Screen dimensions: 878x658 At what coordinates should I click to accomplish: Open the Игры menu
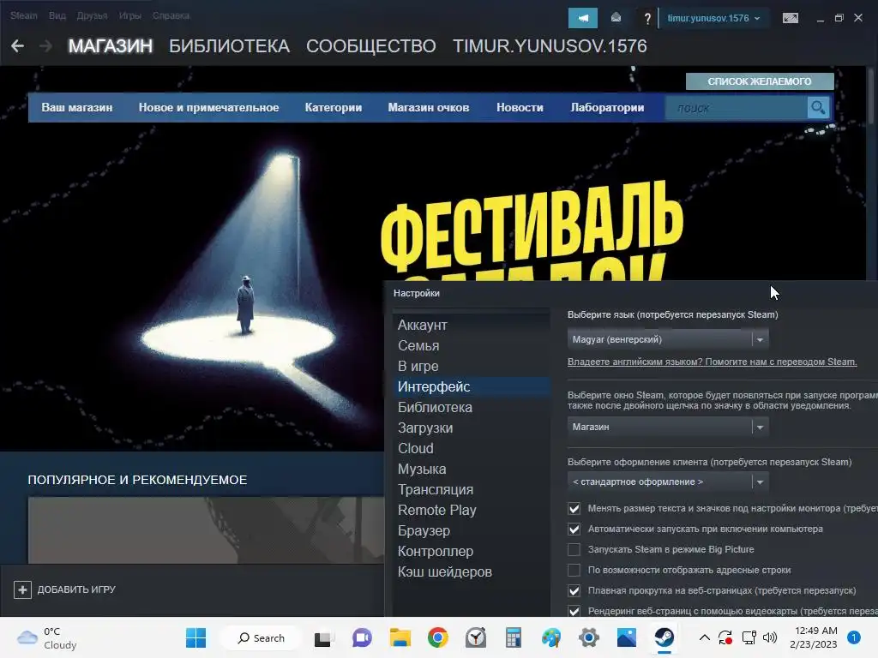(x=130, y=15)
